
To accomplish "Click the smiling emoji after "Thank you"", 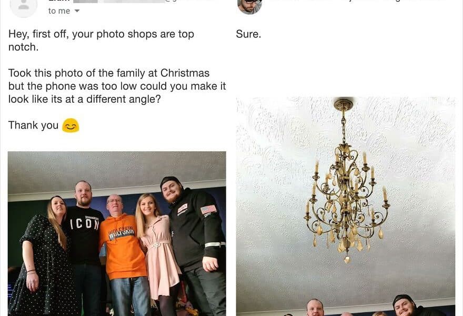I will [71, 125].
